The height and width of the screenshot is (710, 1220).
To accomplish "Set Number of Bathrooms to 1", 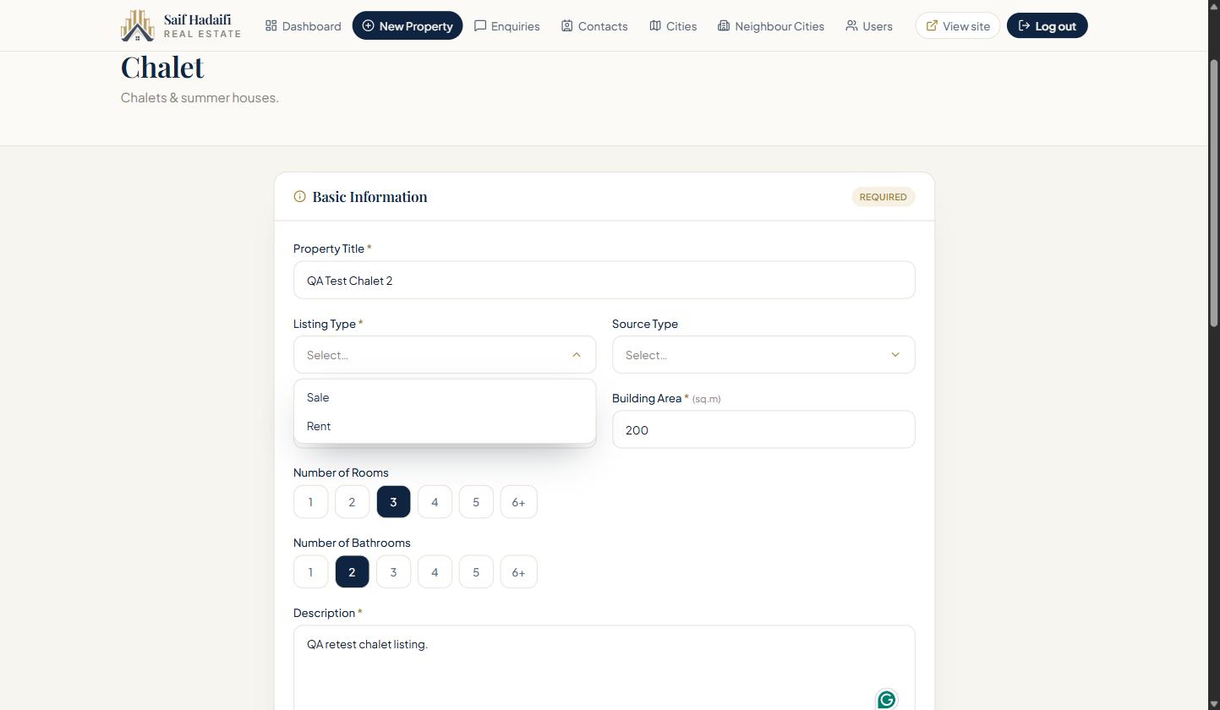I will 310,572.
